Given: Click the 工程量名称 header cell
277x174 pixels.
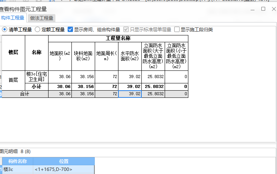Looking at the screenshot, I should 118,38.
